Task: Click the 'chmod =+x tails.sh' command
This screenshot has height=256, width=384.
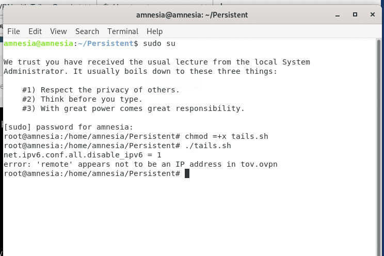Action: (x=226, y=136)
